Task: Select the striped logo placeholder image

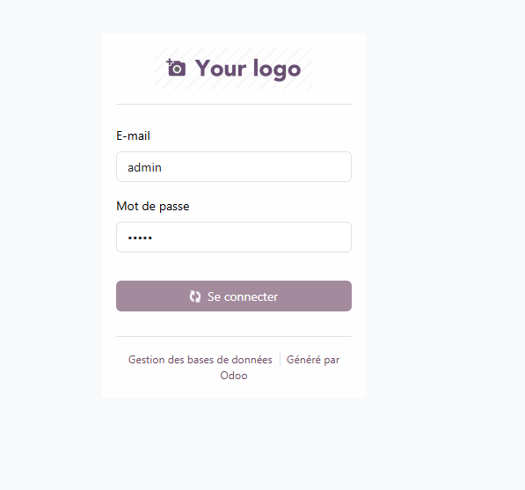Action: [x=234, y=69]
